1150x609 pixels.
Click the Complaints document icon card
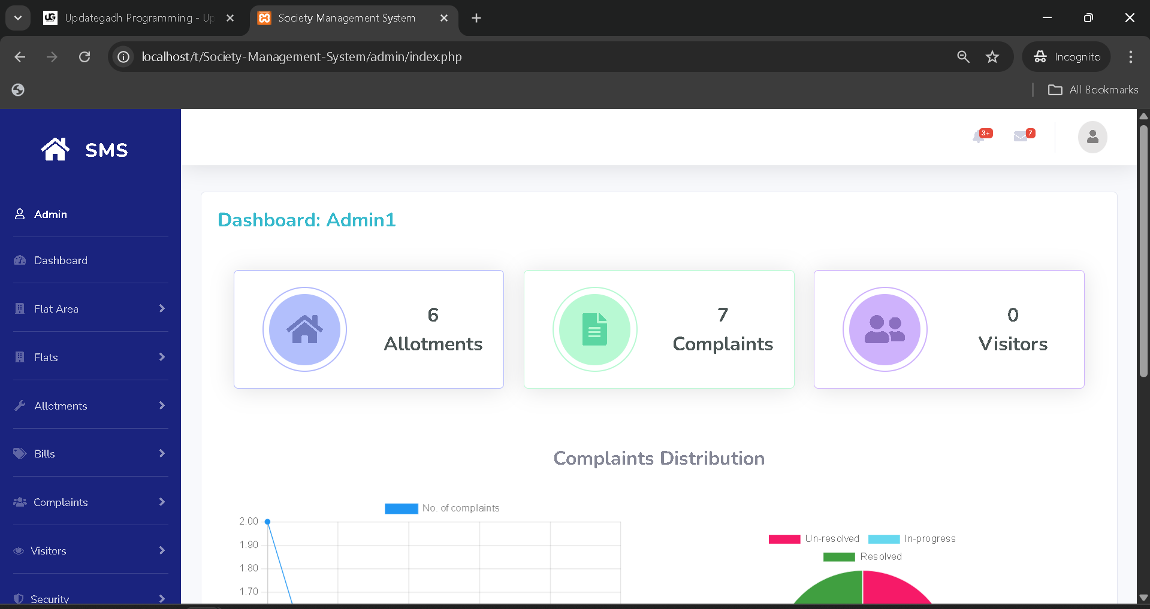click(x=594, y=329)
